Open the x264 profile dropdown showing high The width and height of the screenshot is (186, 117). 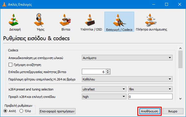pos(104,97)
